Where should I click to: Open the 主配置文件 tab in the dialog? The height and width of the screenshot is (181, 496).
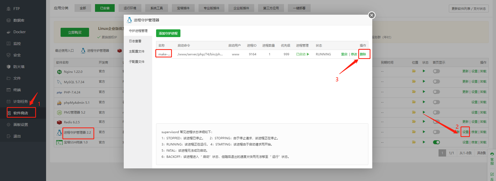[x=138, y=51]
